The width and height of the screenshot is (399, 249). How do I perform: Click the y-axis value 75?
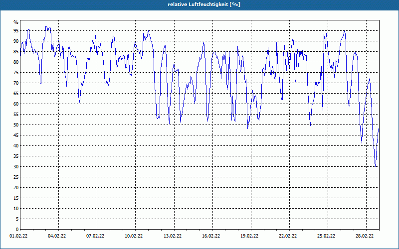coord(16,72)
